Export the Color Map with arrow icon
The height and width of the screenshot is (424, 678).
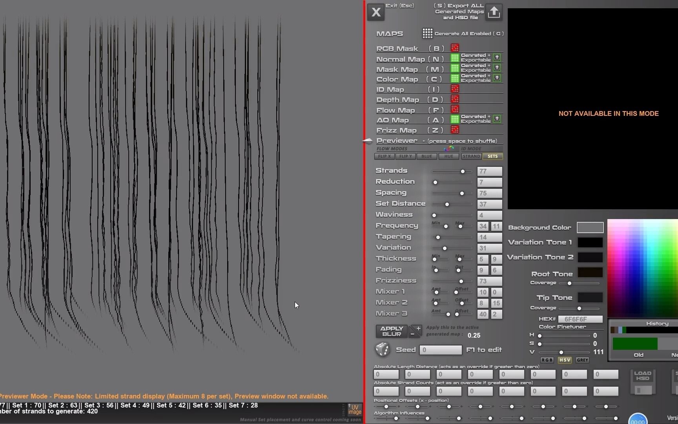coord(497,78)
